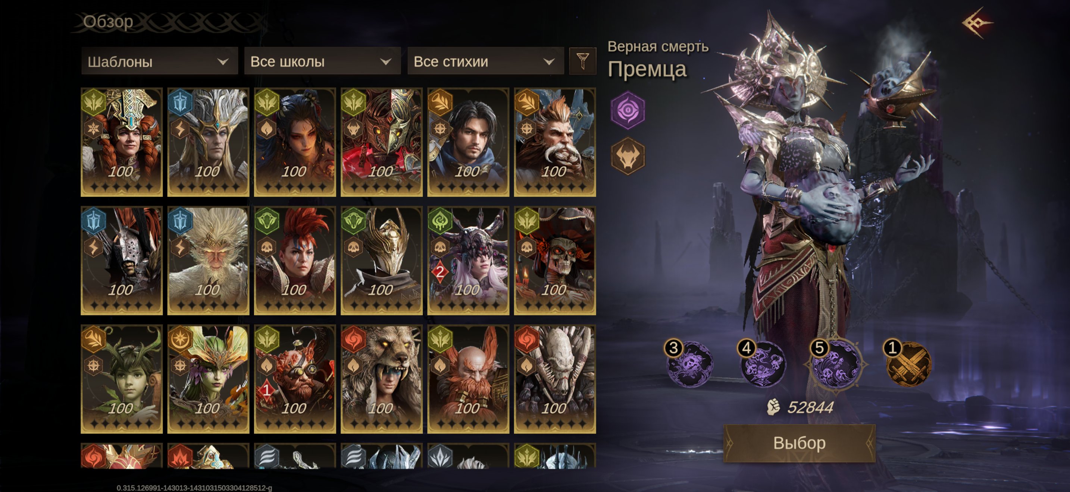Select the lion-headed hero card
Screen dimensions: 1070x492
pos(381,379)
